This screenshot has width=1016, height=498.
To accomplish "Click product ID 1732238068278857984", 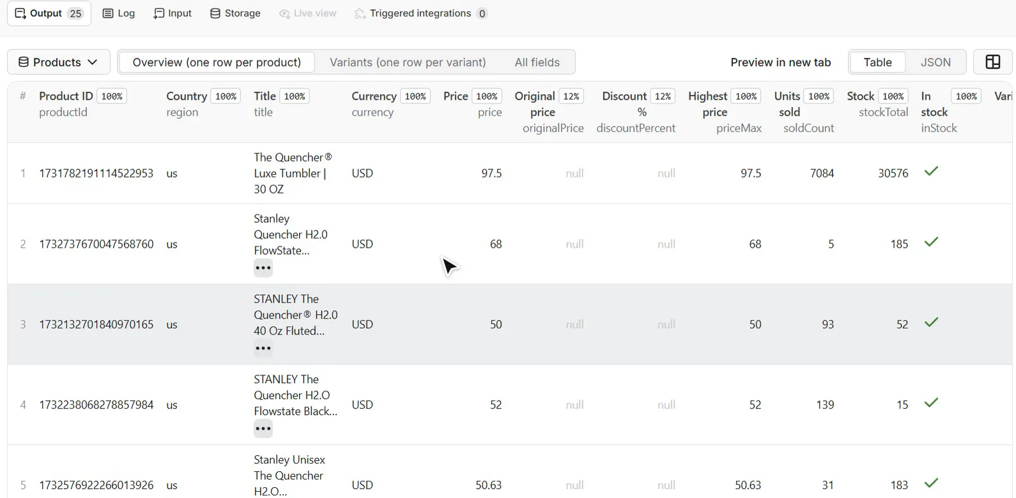I will pos(96,405).
